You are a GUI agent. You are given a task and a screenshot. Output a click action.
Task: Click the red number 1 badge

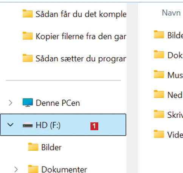pos(94,126)
